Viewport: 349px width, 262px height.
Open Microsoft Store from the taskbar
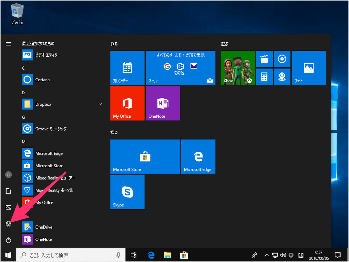184,255
